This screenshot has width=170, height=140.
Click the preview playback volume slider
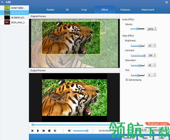pyautogui.click(x=80, y=131)
